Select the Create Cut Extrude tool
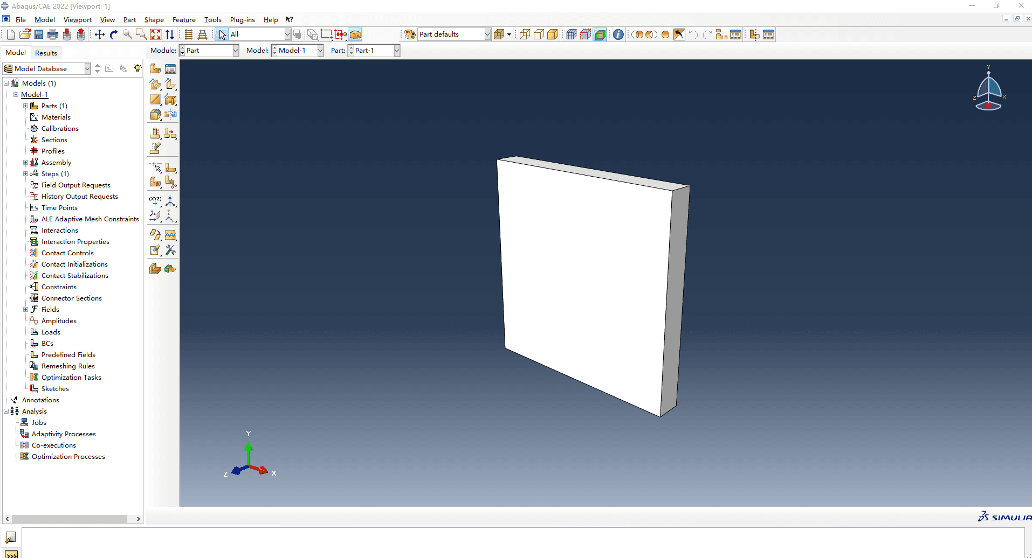This screenshot has height=558, width=1032. pos(170,100)
